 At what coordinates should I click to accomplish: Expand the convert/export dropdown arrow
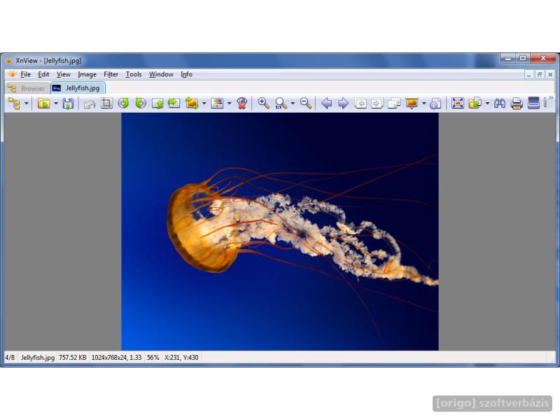point(487,104)
